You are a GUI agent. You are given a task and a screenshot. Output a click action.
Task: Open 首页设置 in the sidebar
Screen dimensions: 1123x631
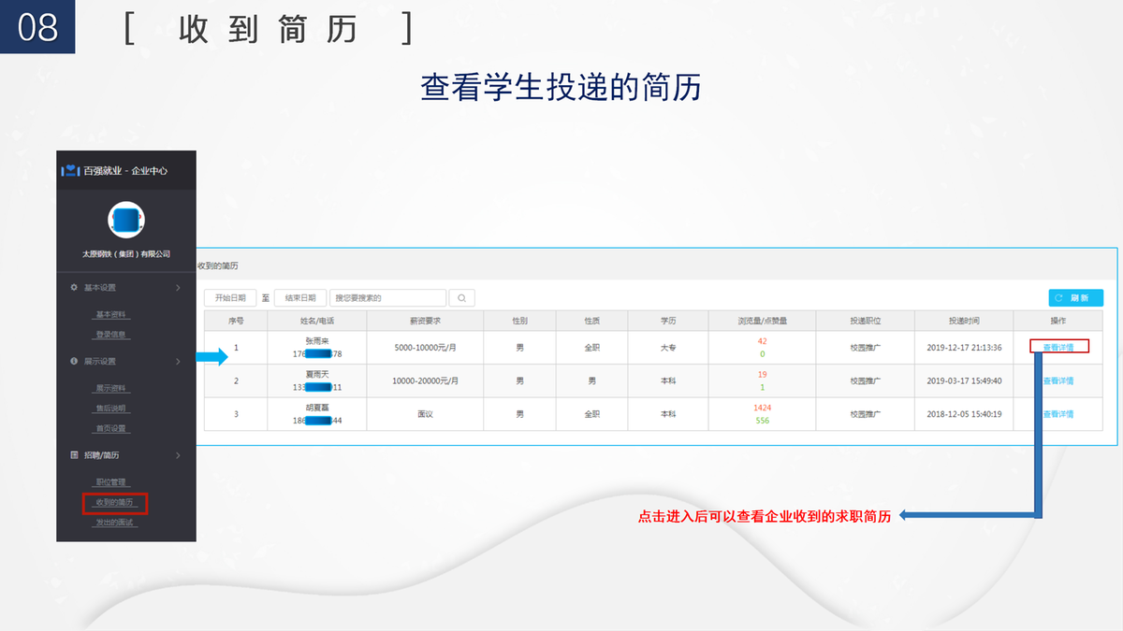click(x=110, y=429)
